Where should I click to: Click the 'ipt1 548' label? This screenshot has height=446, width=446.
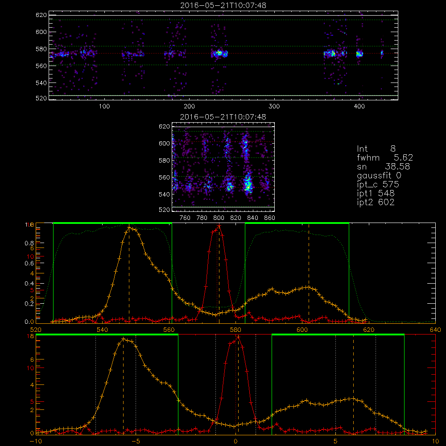(376, 194)
